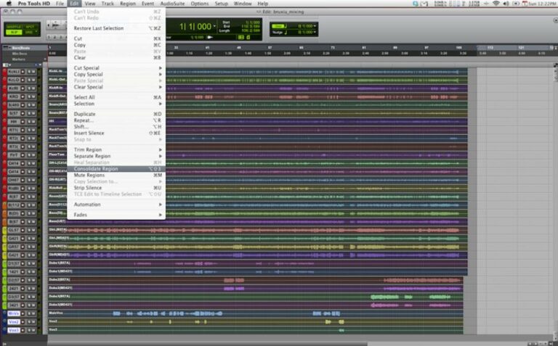Image resolution: width=558 pixels, height=346 pixels.
Task: Click the K(KL) track red color strip
Action: (4, 71)
